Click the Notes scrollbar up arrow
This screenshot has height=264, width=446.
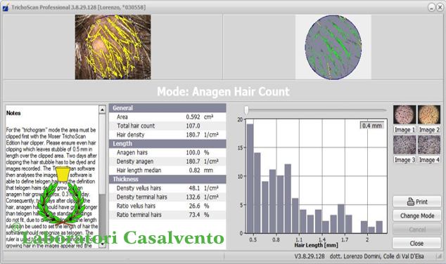tap(103, 110)
